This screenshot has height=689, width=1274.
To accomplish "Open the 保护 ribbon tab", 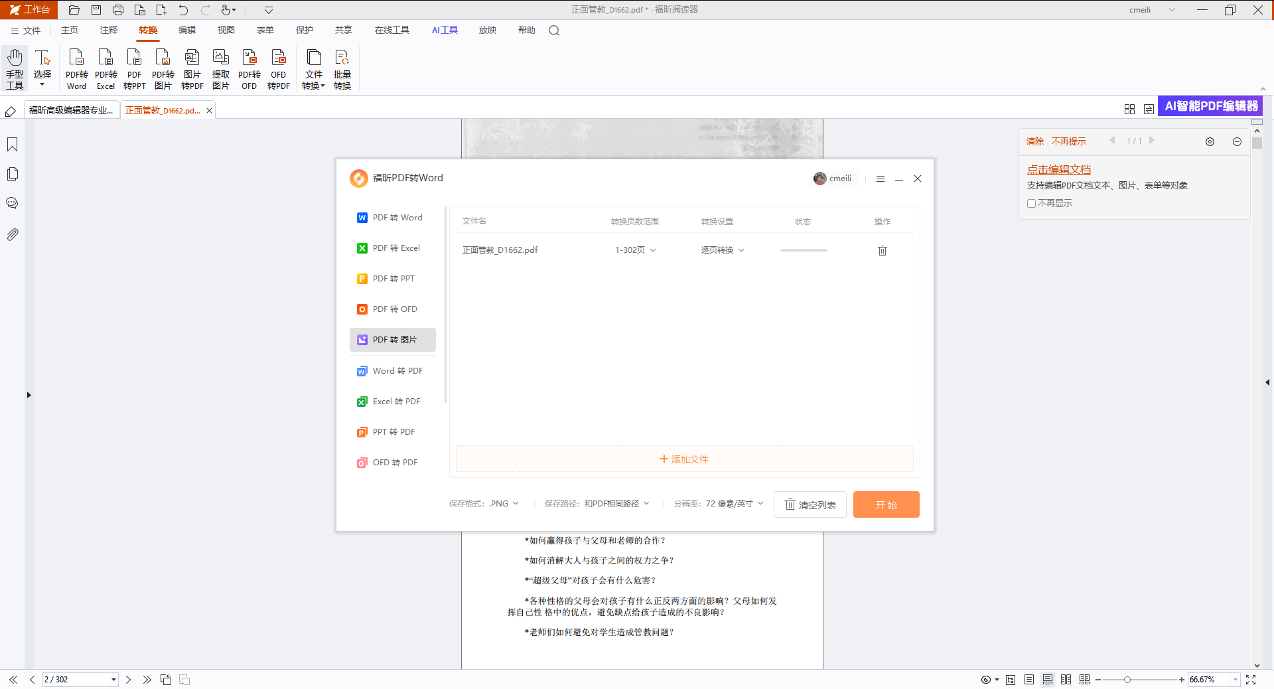I will point(305,31).
